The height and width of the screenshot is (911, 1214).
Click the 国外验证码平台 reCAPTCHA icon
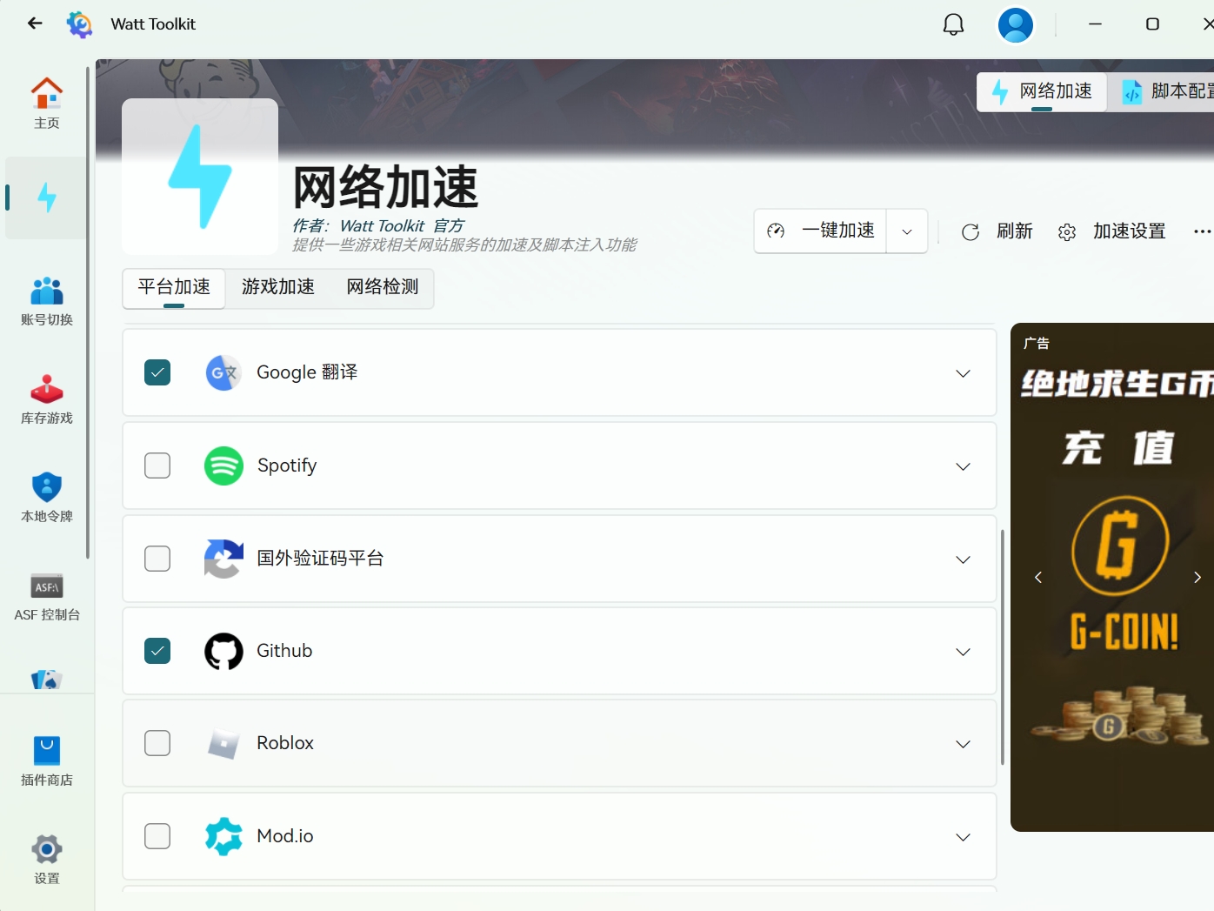(223, 559)
